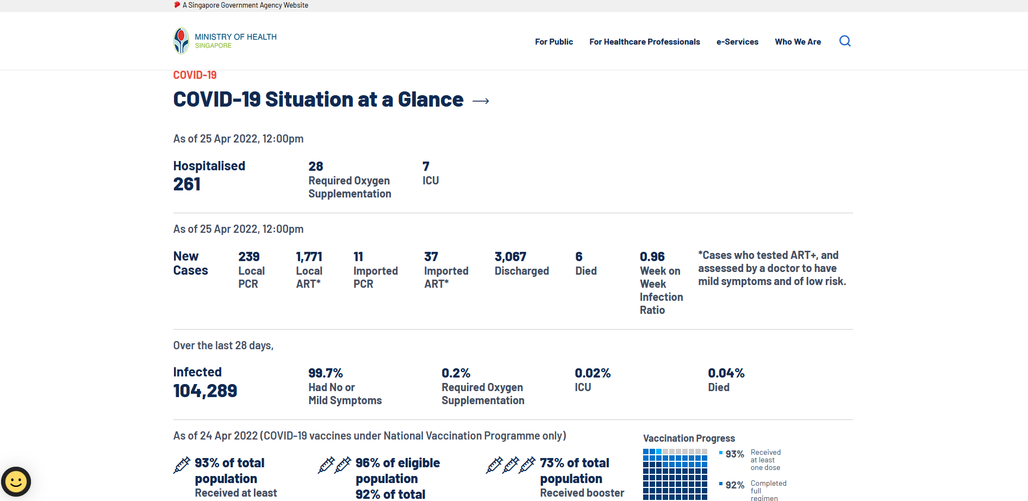Click the arrow beside Situation at a Glance

click(481, 101)
